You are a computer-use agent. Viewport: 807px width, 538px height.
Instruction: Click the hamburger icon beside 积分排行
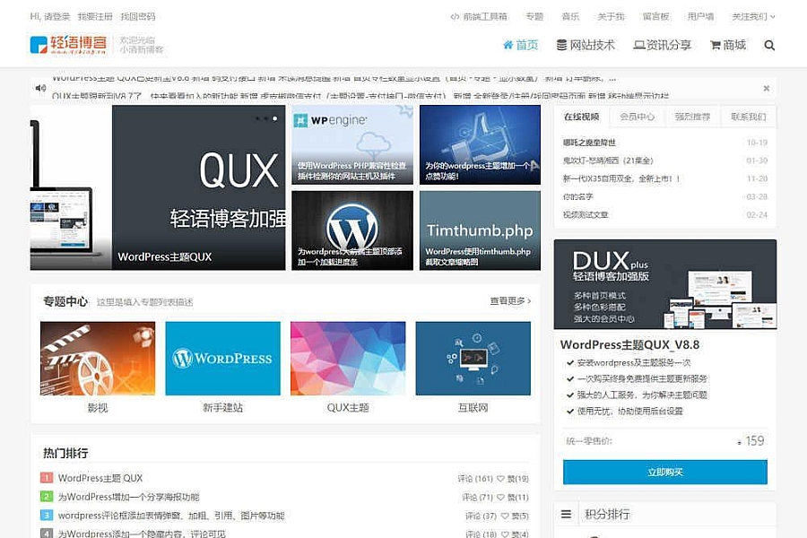tap(566, 514)
